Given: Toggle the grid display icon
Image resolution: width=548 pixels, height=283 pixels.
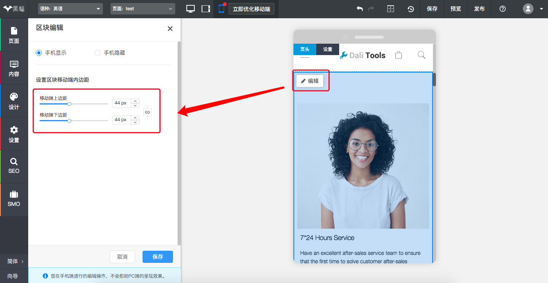Looking at the screenshot, I should coord(391,9).
